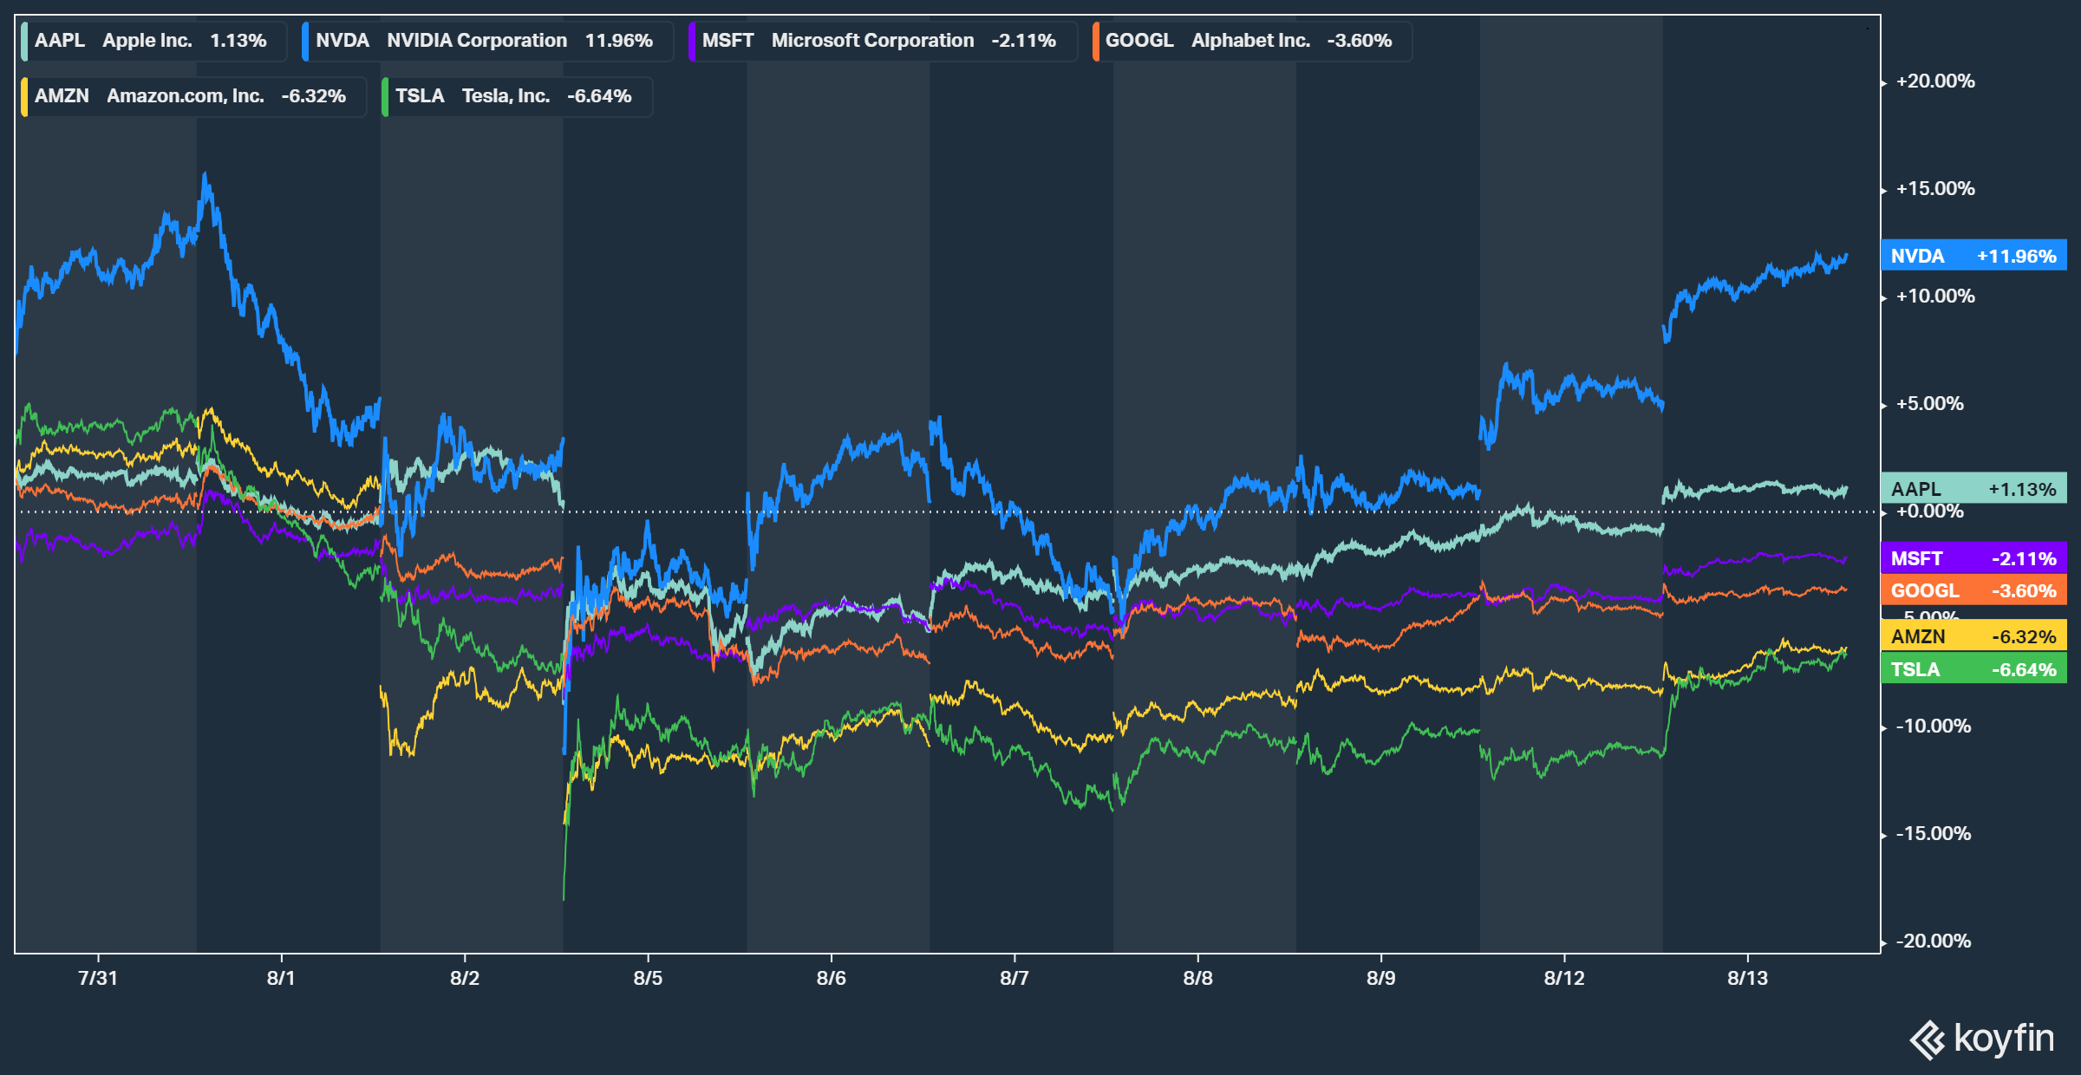
Task: Click the AAPL Apple Inc. legend chip
Action: pyautogui.click(x=152, y=41)
